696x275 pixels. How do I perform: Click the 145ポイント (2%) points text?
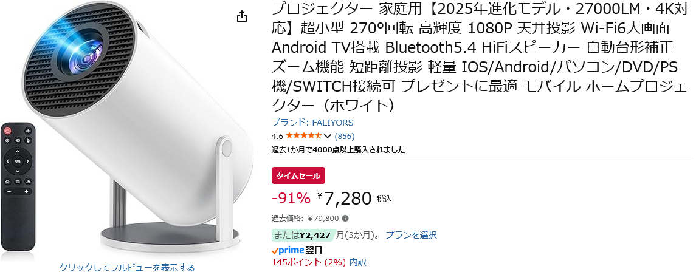point(309,262)
